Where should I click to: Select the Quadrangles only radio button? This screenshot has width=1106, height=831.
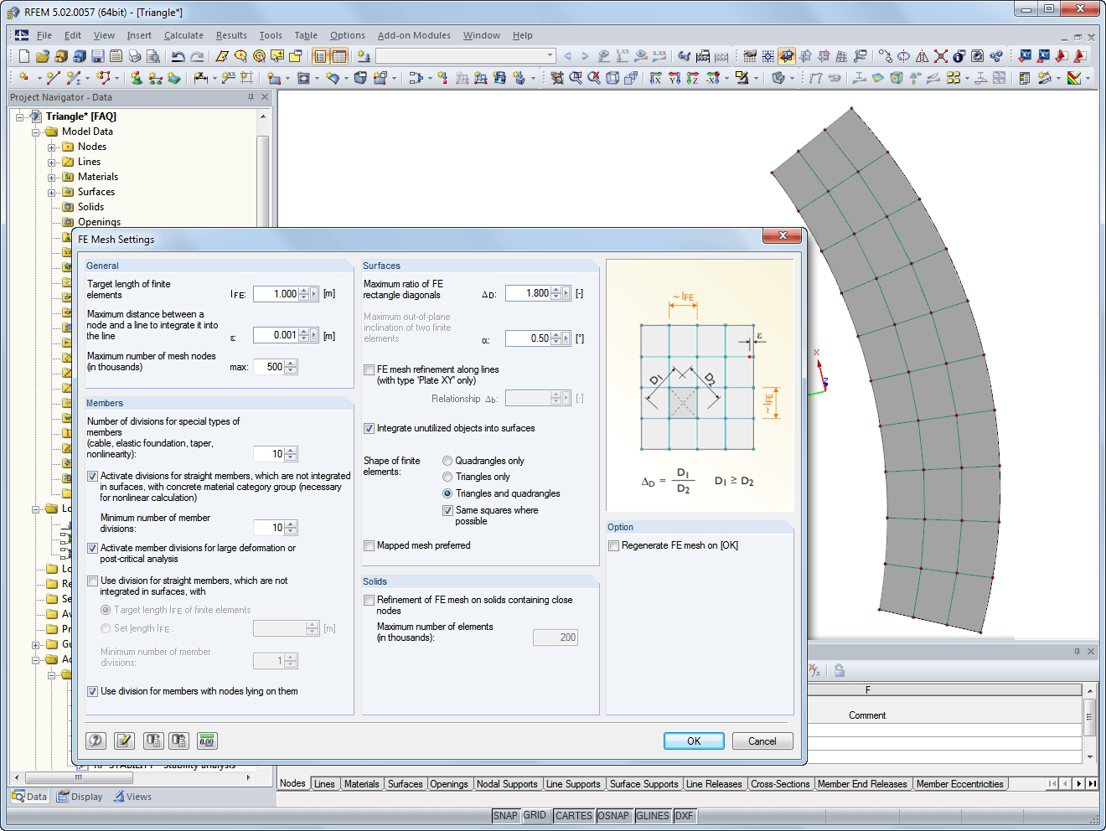point(448,460)
